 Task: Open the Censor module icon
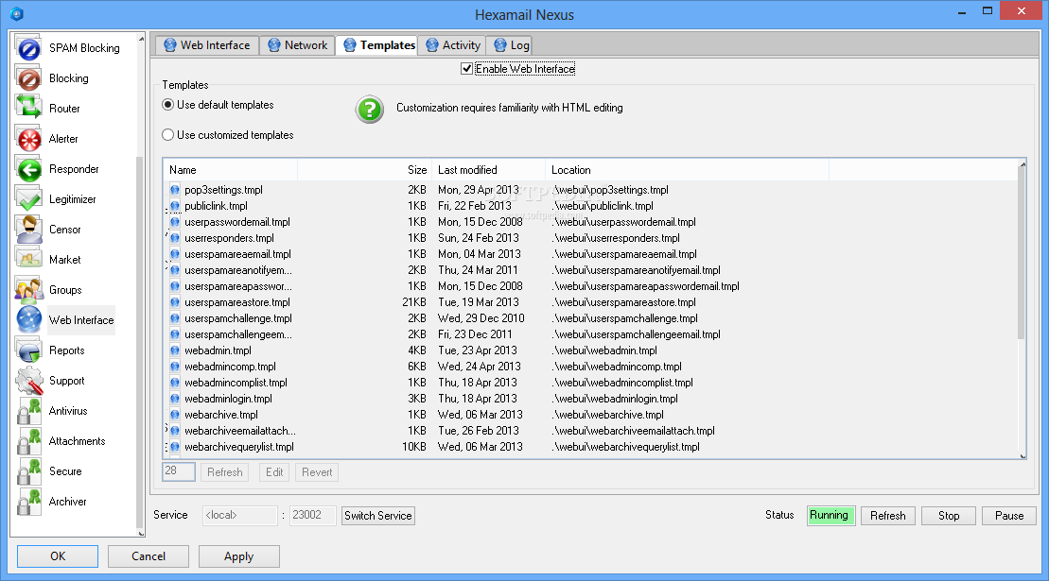tap(28, 230)
